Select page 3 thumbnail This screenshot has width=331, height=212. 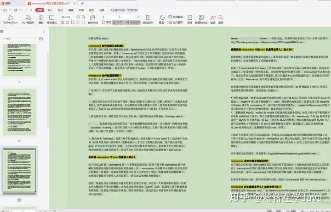click(19, 171)
